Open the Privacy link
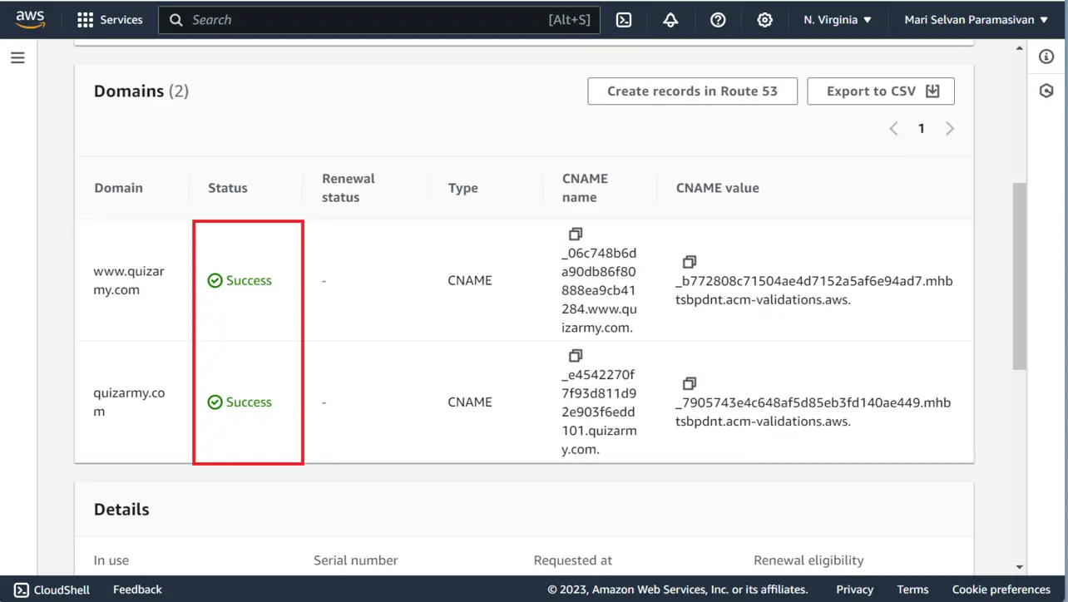 click(855, 590)
